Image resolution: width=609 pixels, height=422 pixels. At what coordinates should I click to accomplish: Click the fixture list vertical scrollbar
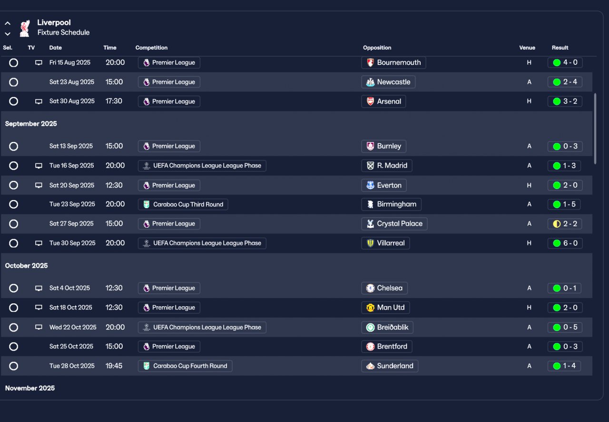[594, 129]
